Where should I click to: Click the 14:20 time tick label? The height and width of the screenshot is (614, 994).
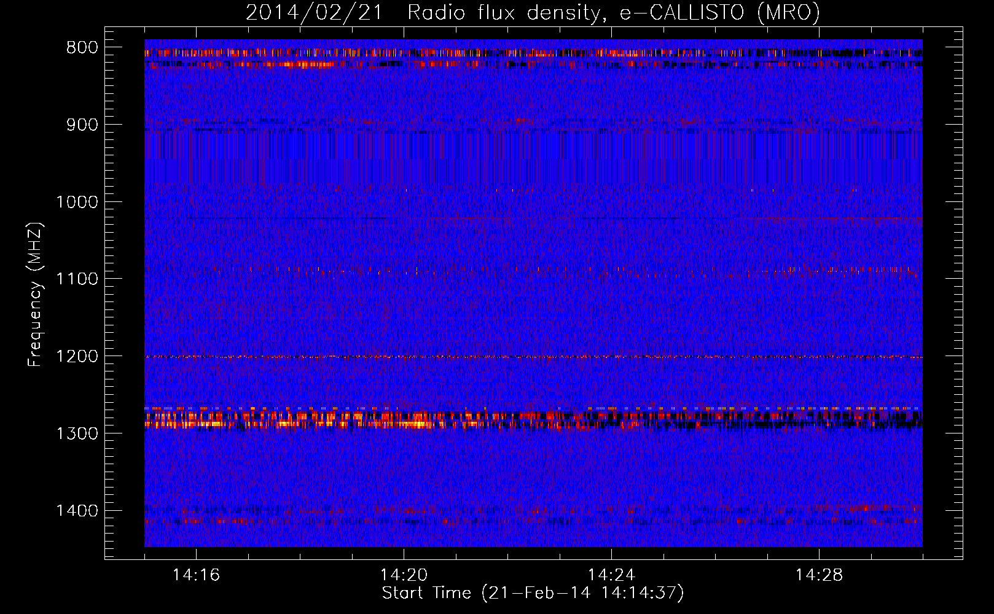(404, 575)
